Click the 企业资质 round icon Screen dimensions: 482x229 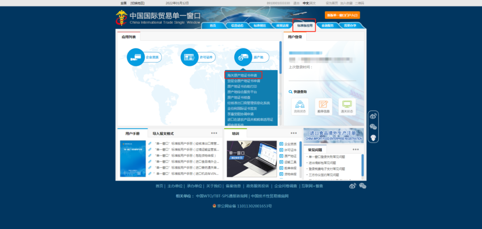click(136, 57)
